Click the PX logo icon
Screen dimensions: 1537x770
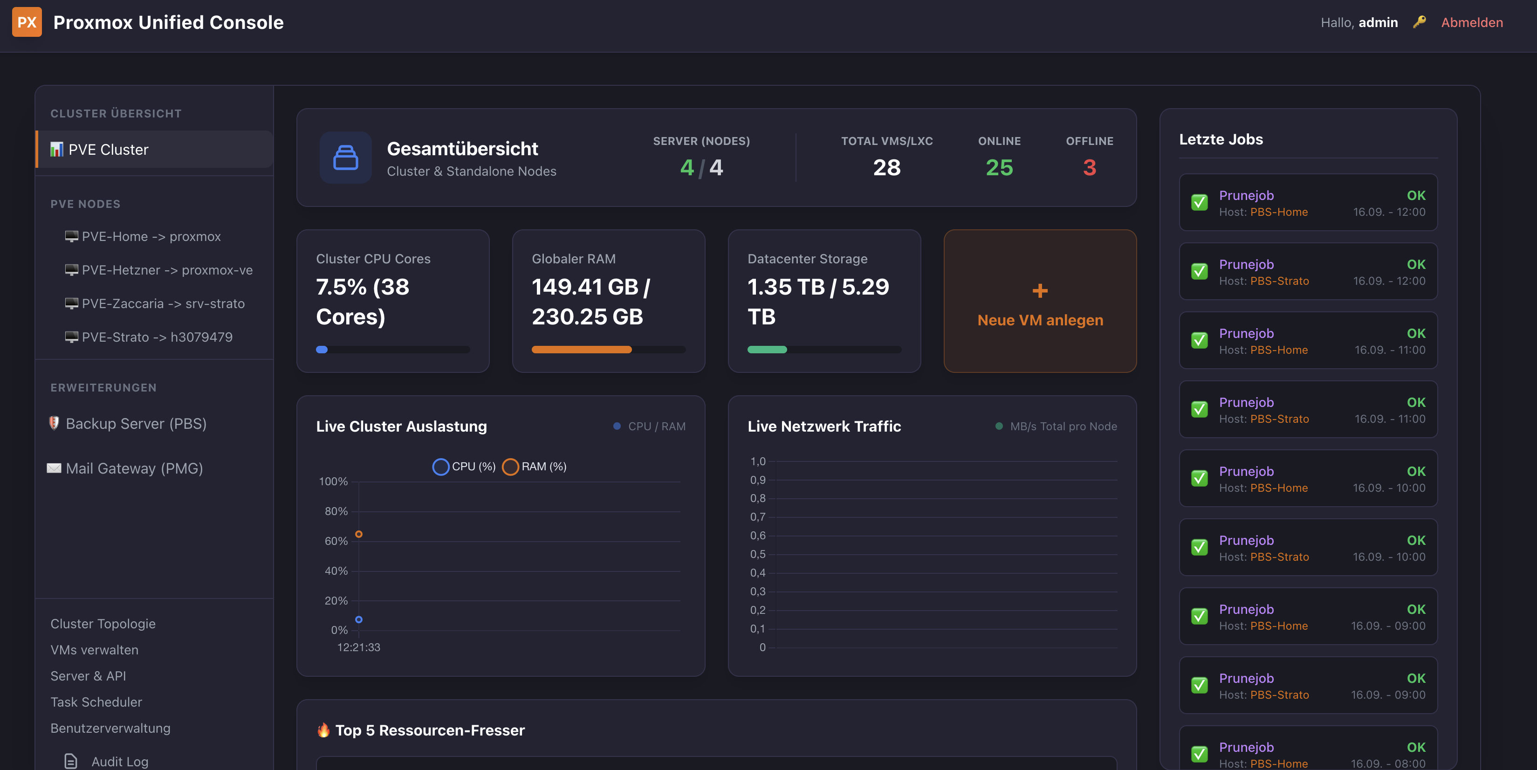point(27,22)
